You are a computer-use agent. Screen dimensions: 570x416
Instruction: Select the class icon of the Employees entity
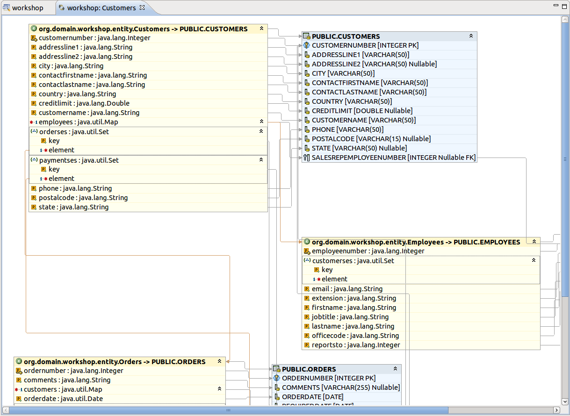[x=307, y=242]
